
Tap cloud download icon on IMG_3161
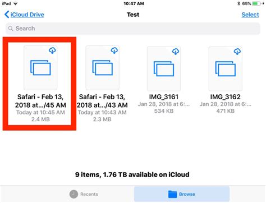tap(176, 52)
